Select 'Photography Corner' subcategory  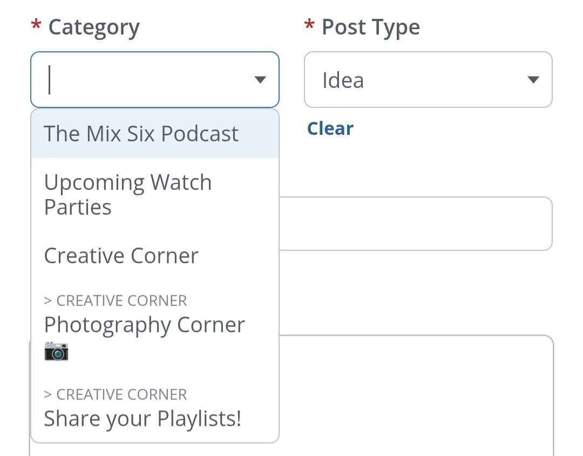pyautogui.click(x=144, y=325)
